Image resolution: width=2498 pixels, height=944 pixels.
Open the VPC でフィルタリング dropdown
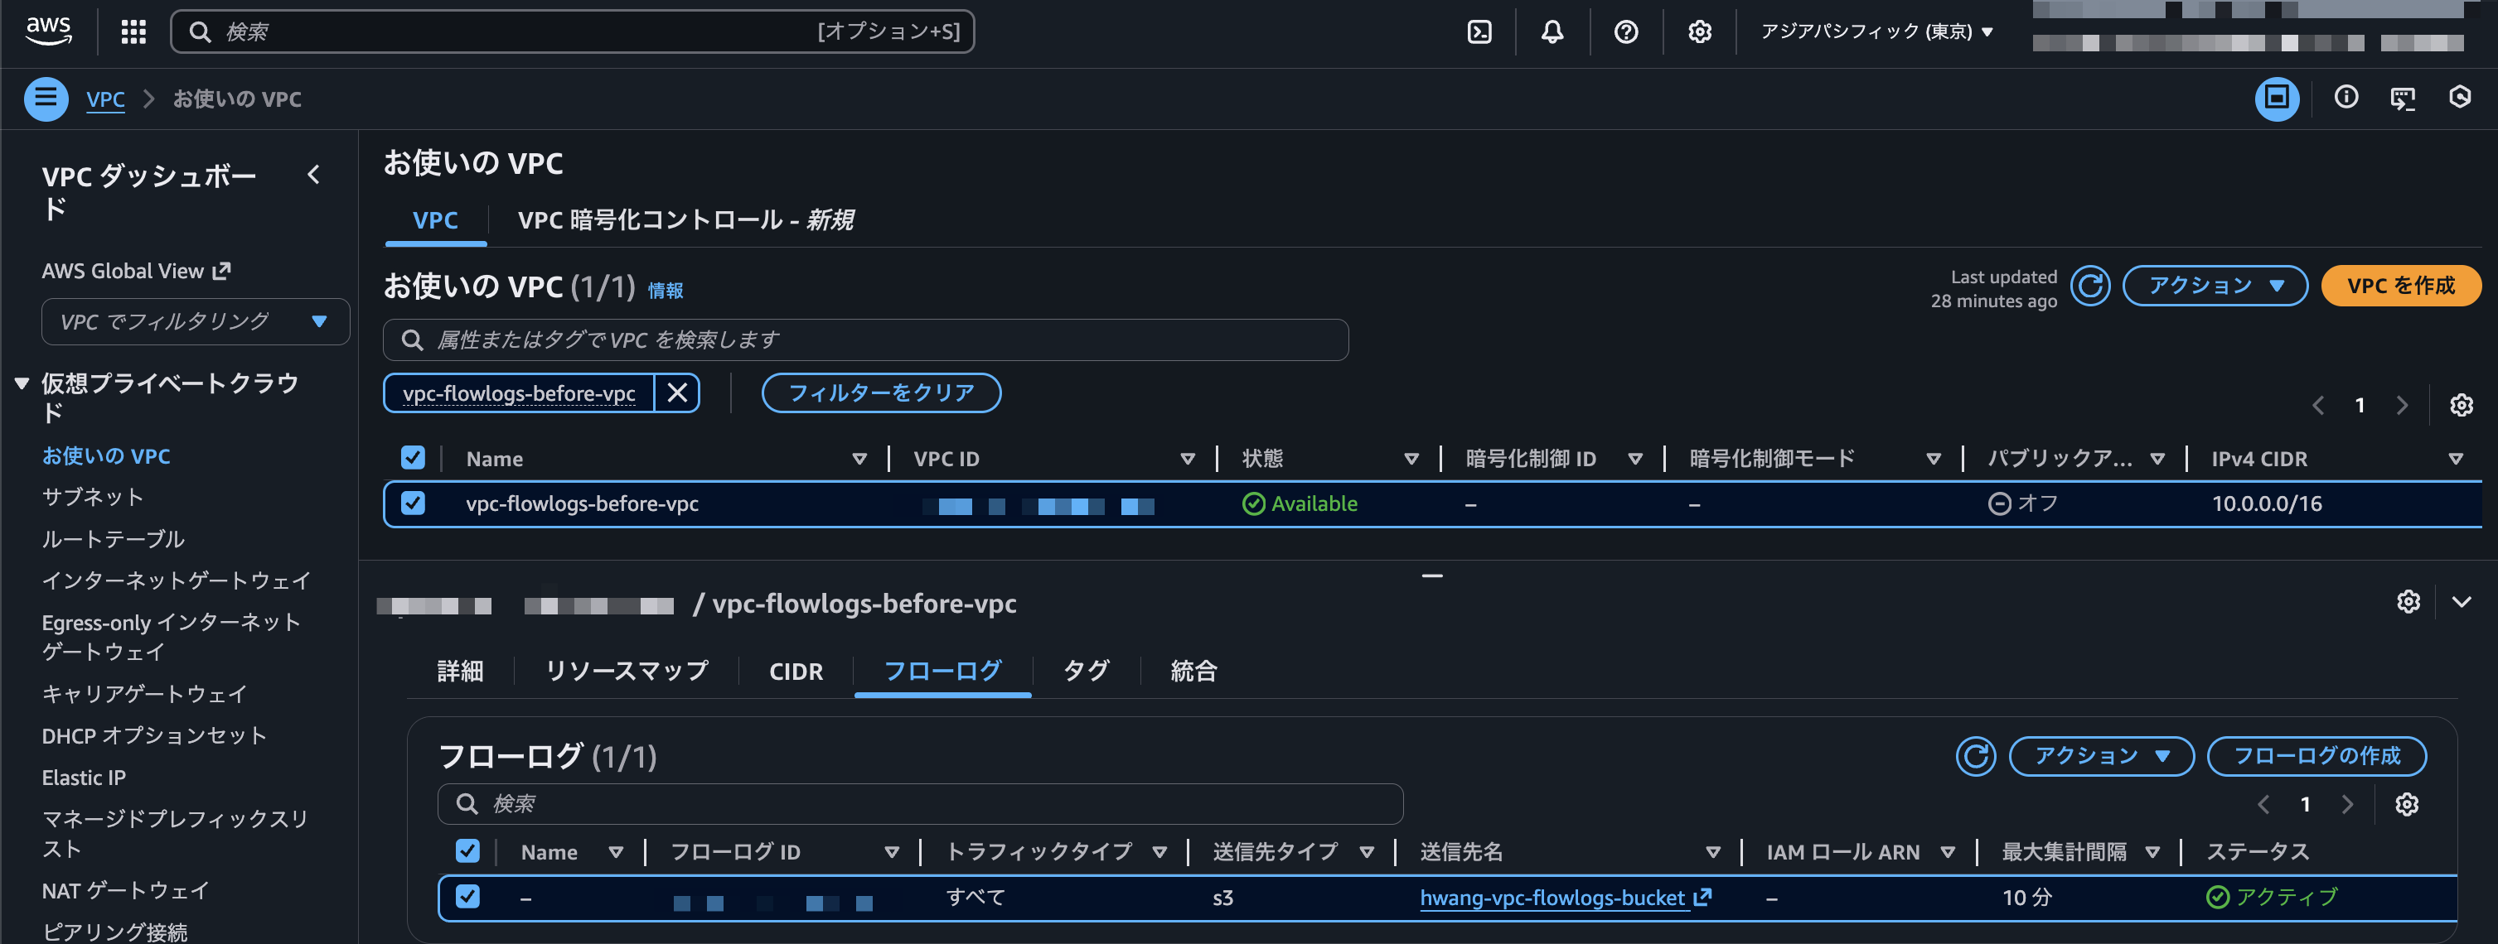[x=195, y=320]
